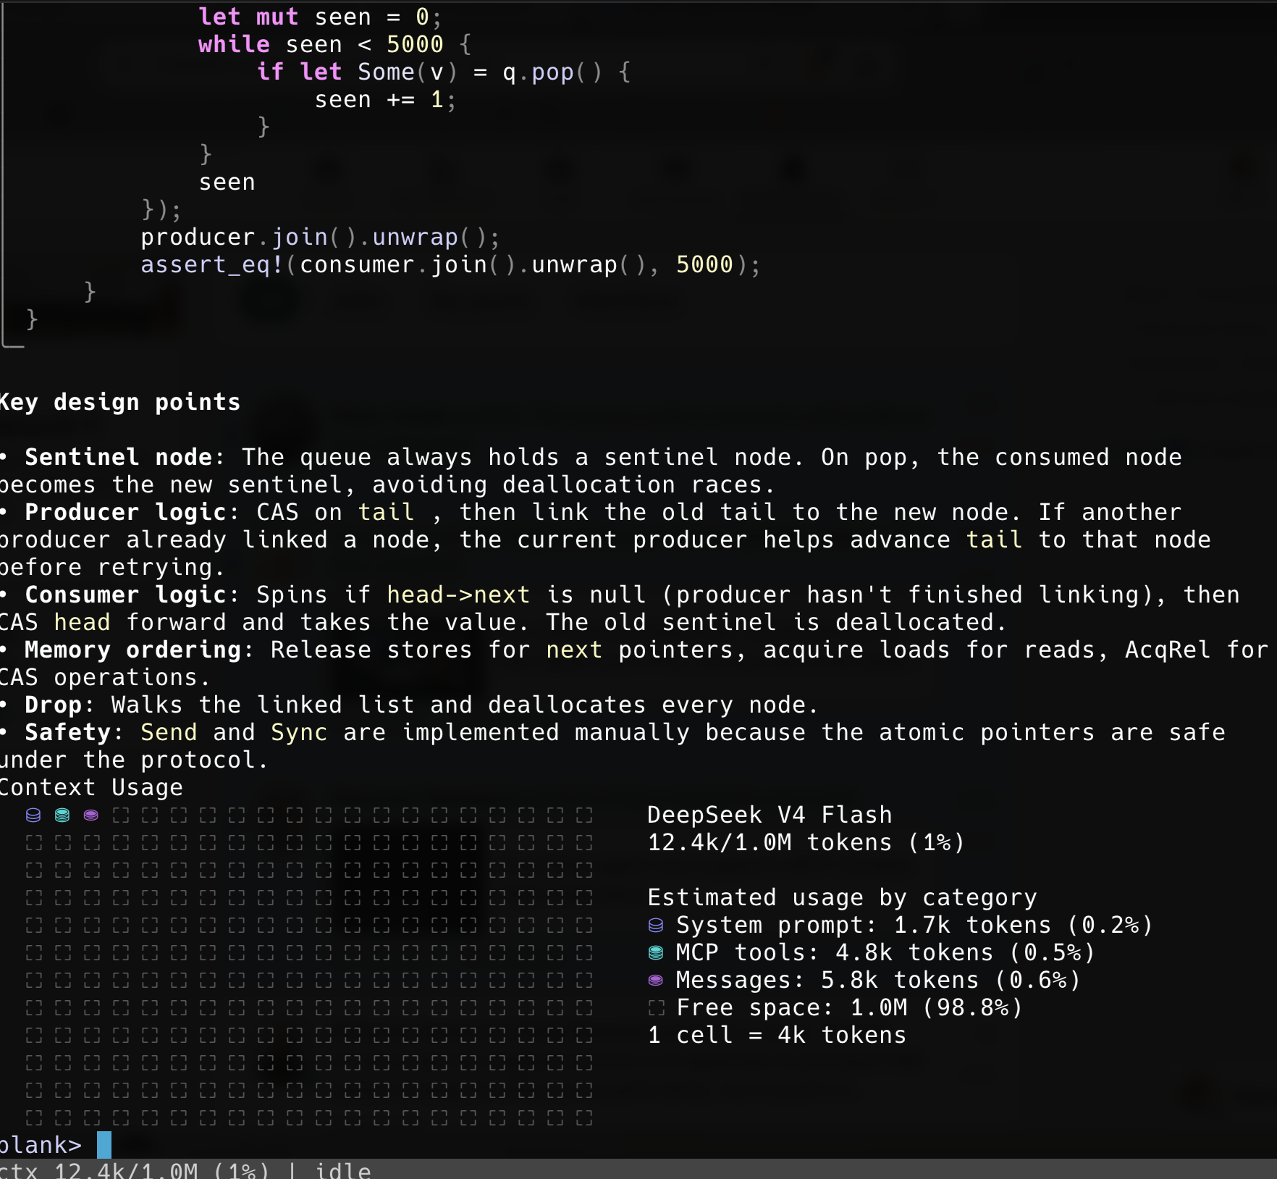Click the System prompt icon in grid
The width and height of the screenshot is (1277, 1179).
pos(33,815)
